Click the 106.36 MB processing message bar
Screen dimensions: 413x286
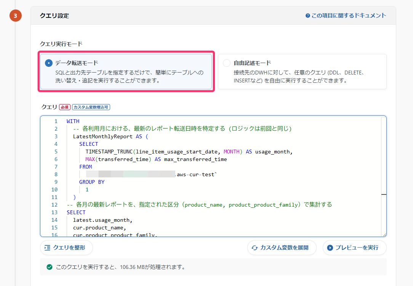213,267
